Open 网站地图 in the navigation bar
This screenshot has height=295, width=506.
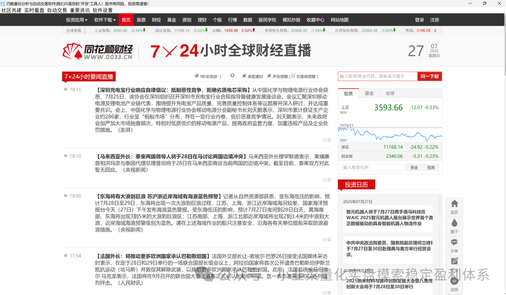340,20
